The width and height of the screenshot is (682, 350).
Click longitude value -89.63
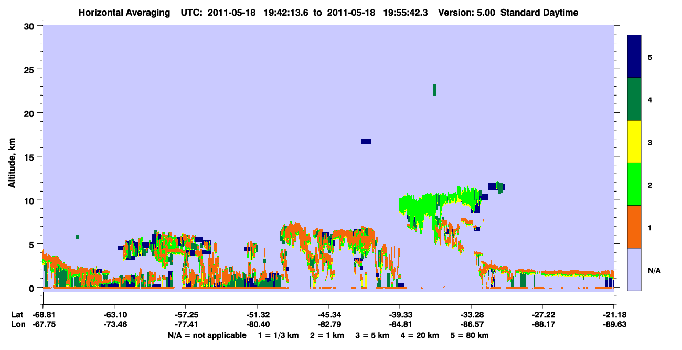pos(614,324)
